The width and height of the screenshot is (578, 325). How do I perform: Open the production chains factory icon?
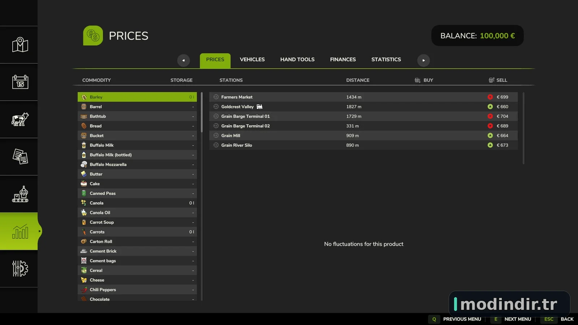click(x=20, y=194)
